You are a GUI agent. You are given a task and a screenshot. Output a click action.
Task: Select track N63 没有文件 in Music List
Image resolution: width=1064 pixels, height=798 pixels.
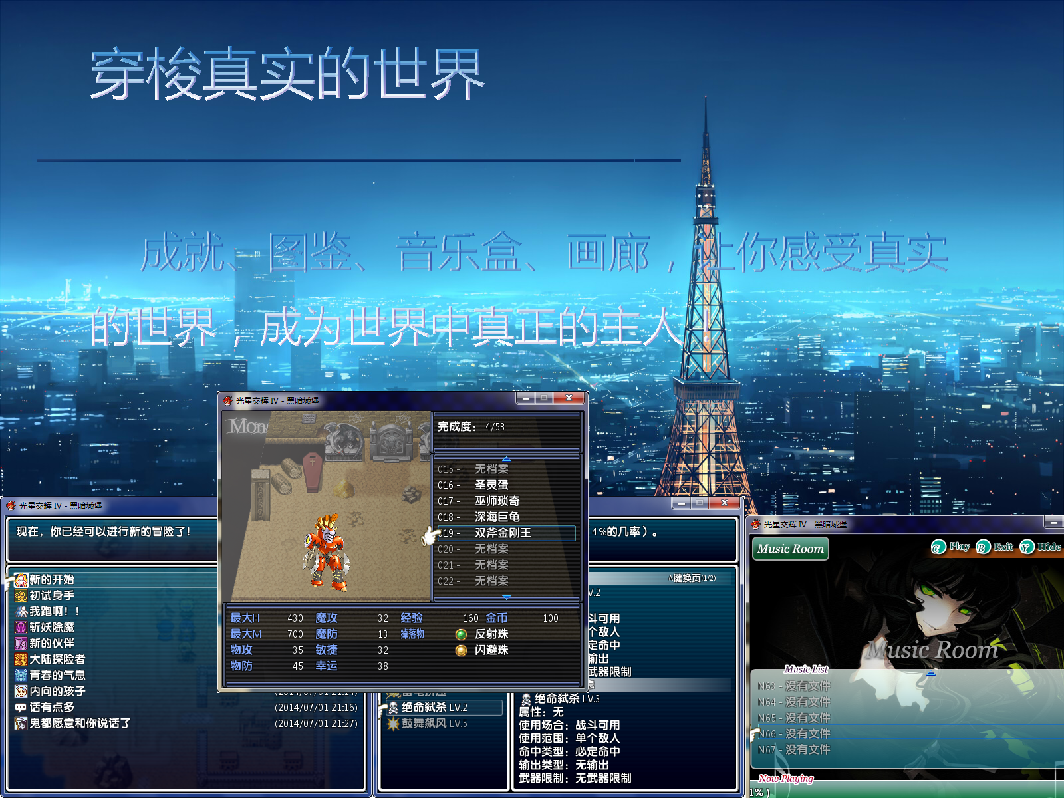tap(910, 686)
